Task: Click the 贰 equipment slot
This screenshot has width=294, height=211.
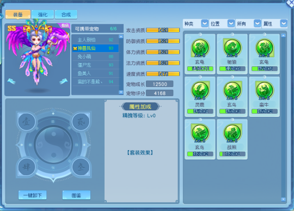Action: click(81, 122)
